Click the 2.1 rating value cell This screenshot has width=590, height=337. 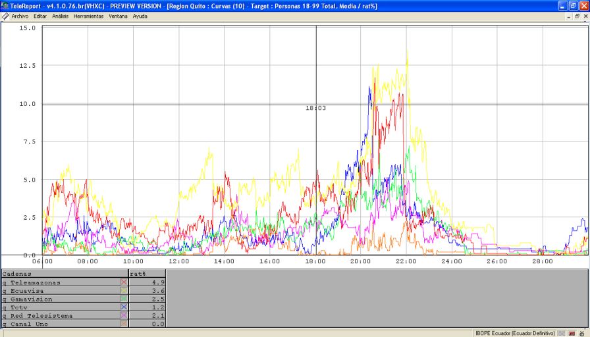tap(147, 315)
